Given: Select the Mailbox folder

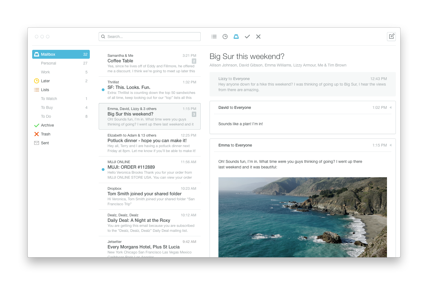Looking at the screenshot, I should 61,54.
